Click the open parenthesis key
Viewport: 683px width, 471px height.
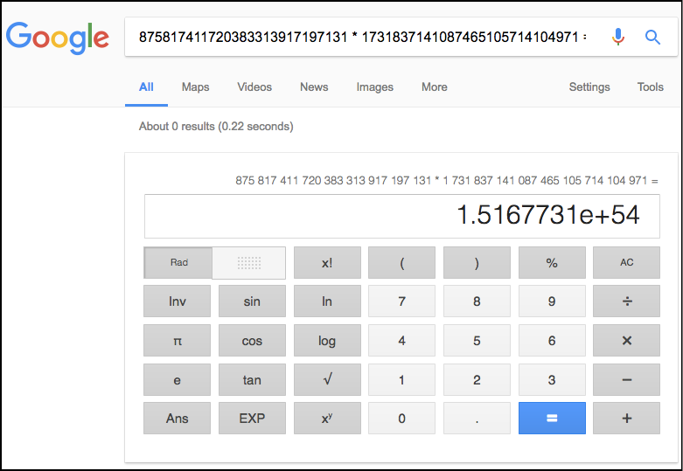point(401,262)
